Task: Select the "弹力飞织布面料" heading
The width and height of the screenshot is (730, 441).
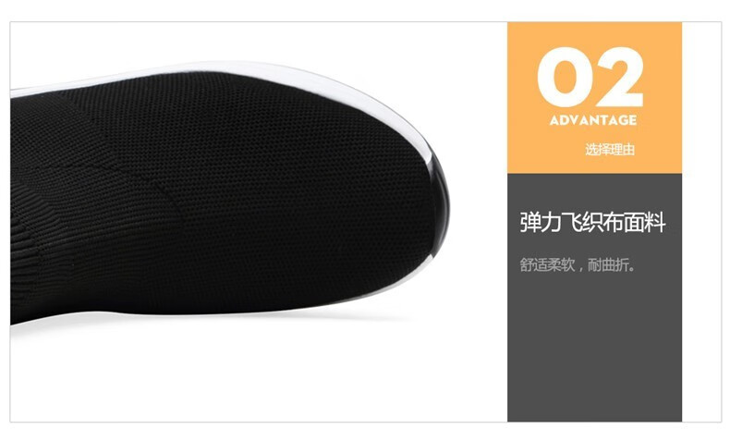Action: click(592, 222)
